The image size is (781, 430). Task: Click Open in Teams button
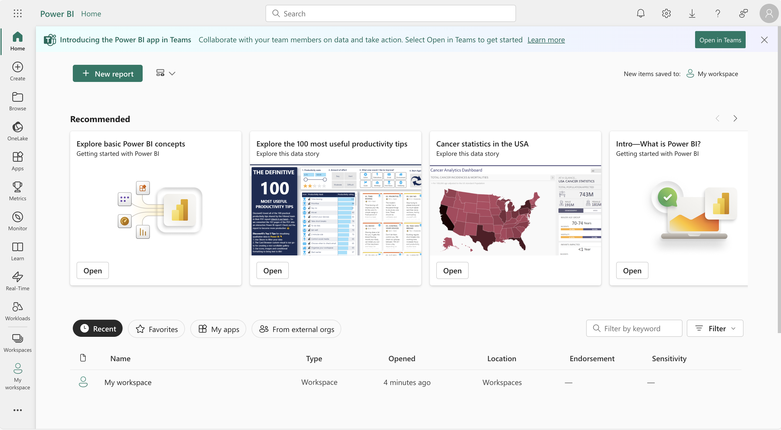pos(720,40)
